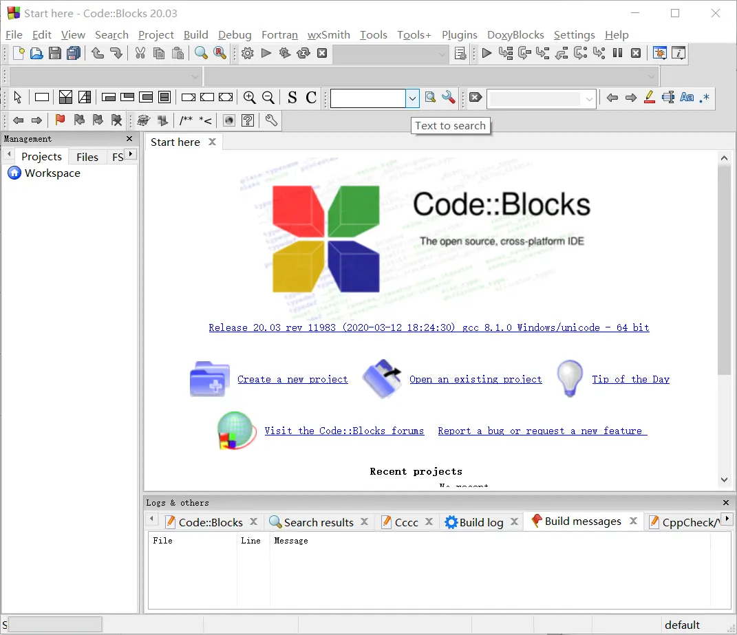Click the Save file floppy icon

[x=55, y=53]
